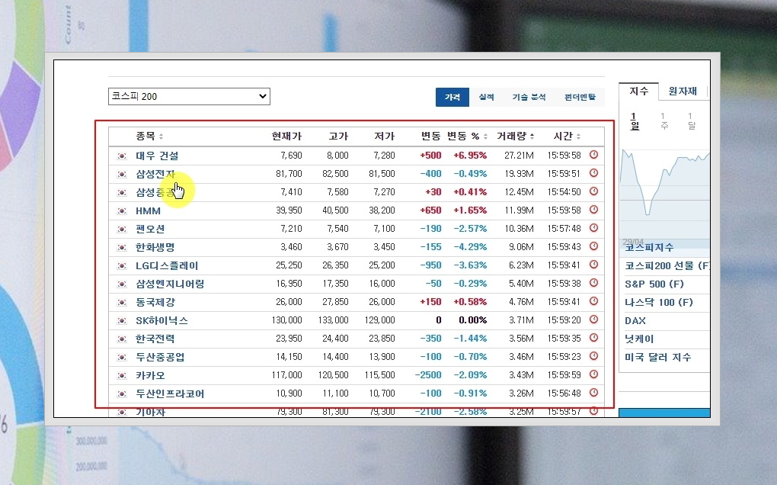
Task: Click the clock icon in 대우 건설 row
Action: (593, 155)
